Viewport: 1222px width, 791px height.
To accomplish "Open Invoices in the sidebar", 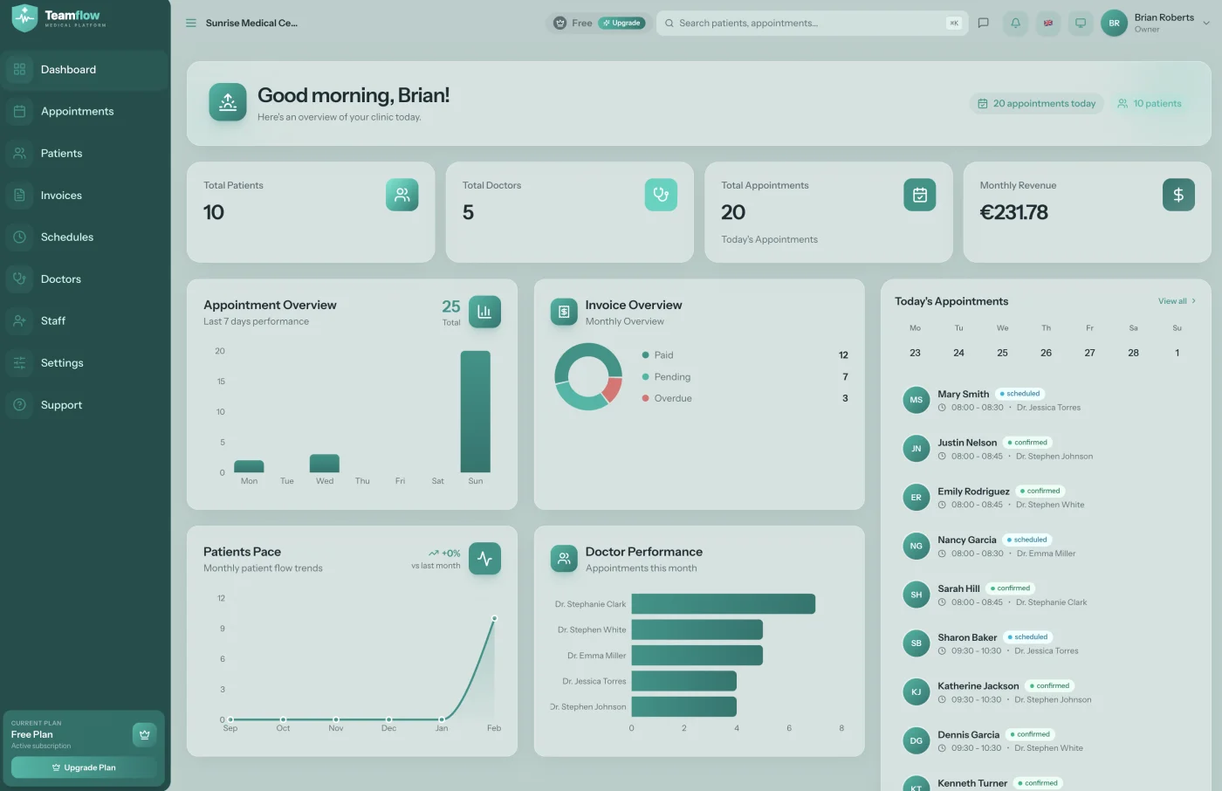I will pyautogui.click(x=85, y=196).
